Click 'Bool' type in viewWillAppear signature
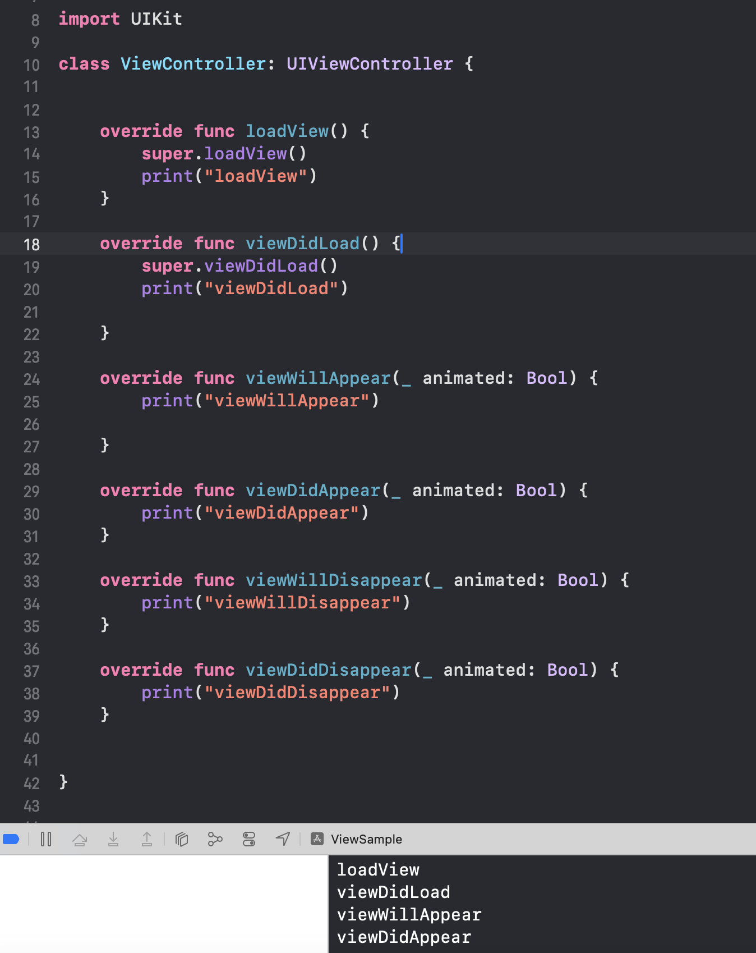 click(547, 378)
